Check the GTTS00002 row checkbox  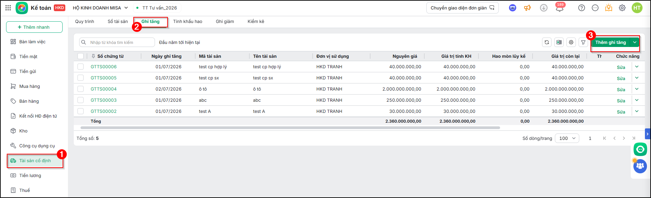(x=81, y=111)
